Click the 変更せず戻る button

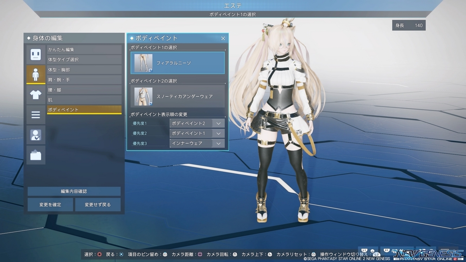pyautogui.click(x=98, y=205)
